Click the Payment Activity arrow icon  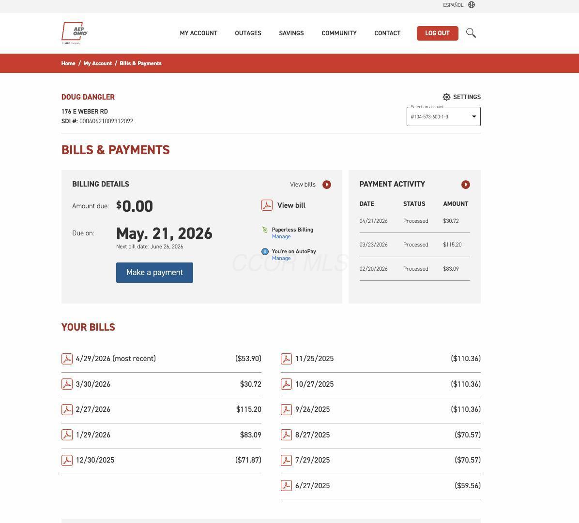pos(466,184)
